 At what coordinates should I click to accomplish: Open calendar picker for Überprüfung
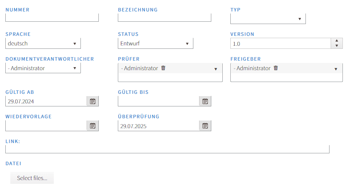[x=205, y=126]
